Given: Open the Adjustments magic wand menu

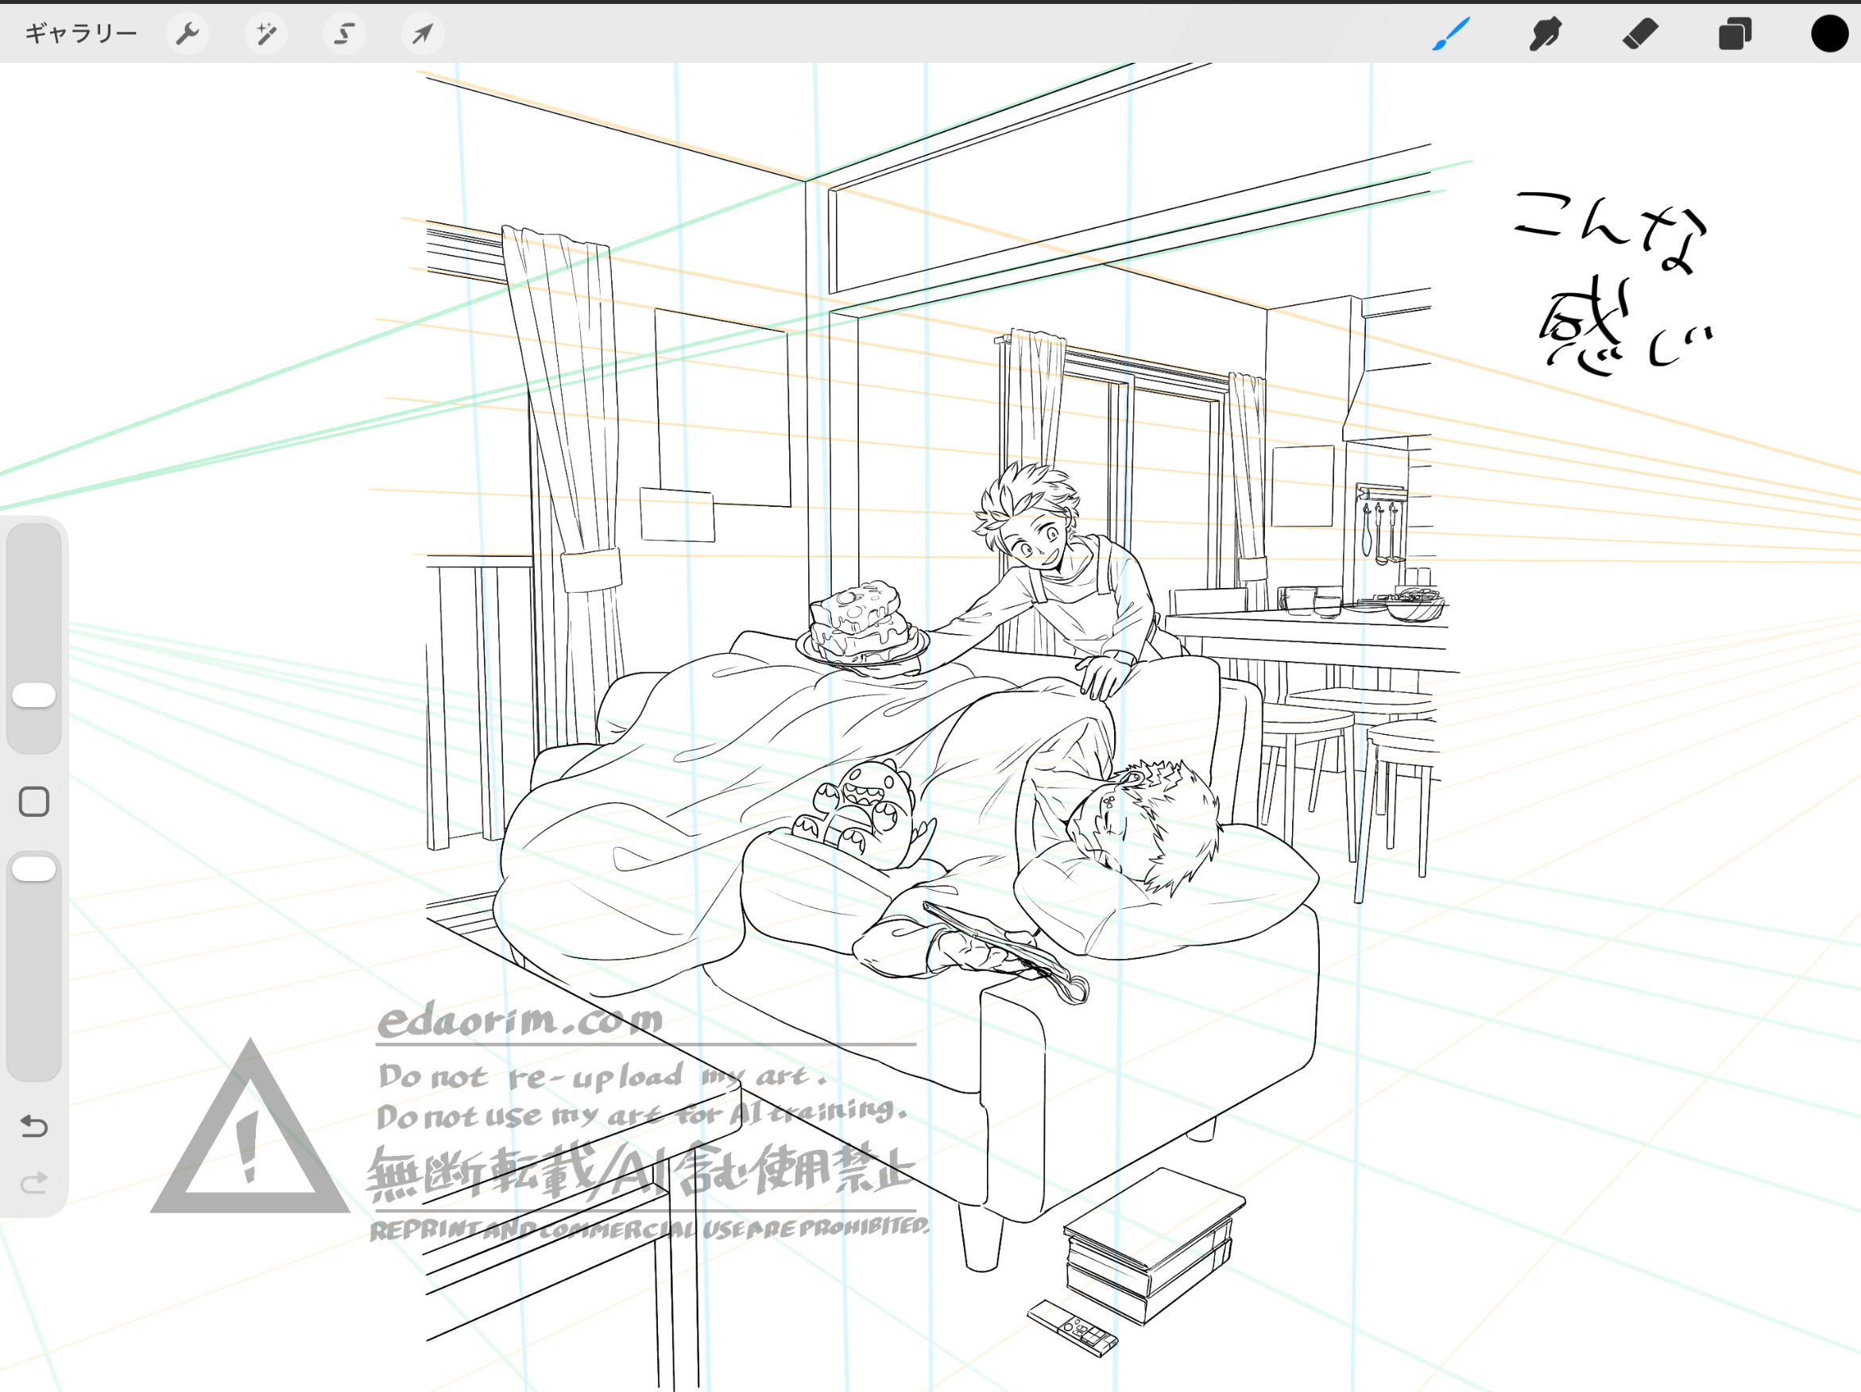Looking at the screenshot, I should click(x=266, y=33).
